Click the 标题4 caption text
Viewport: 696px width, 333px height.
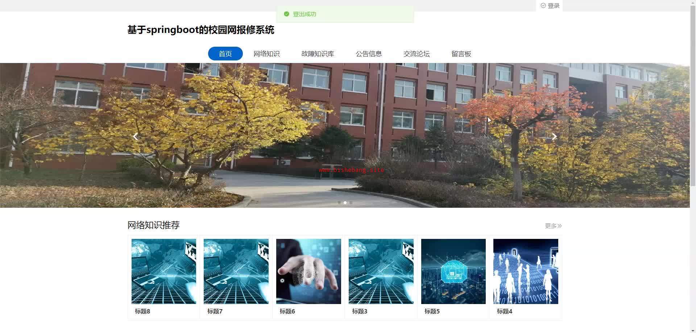(x=505, y=311)
